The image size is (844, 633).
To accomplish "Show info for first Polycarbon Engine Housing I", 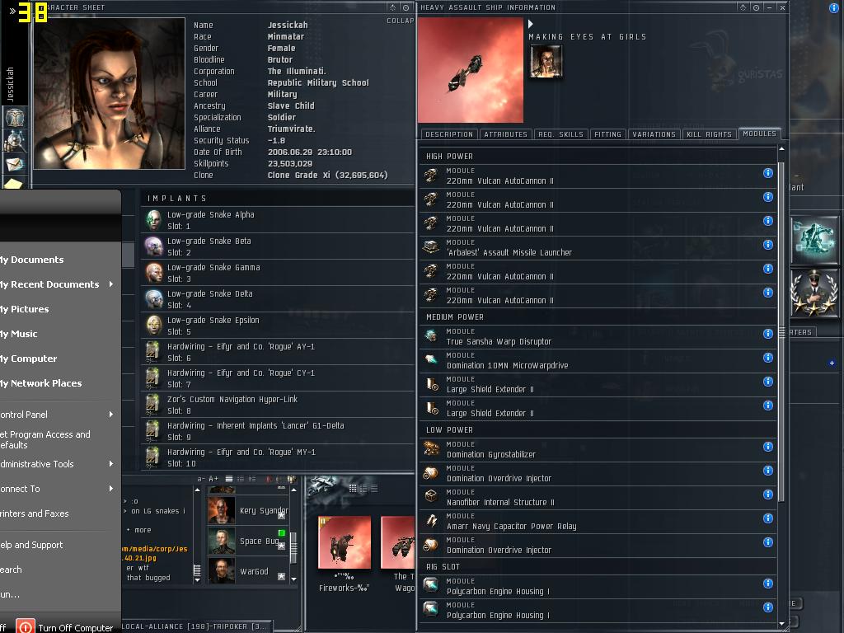I will click(x=768, y=584).
